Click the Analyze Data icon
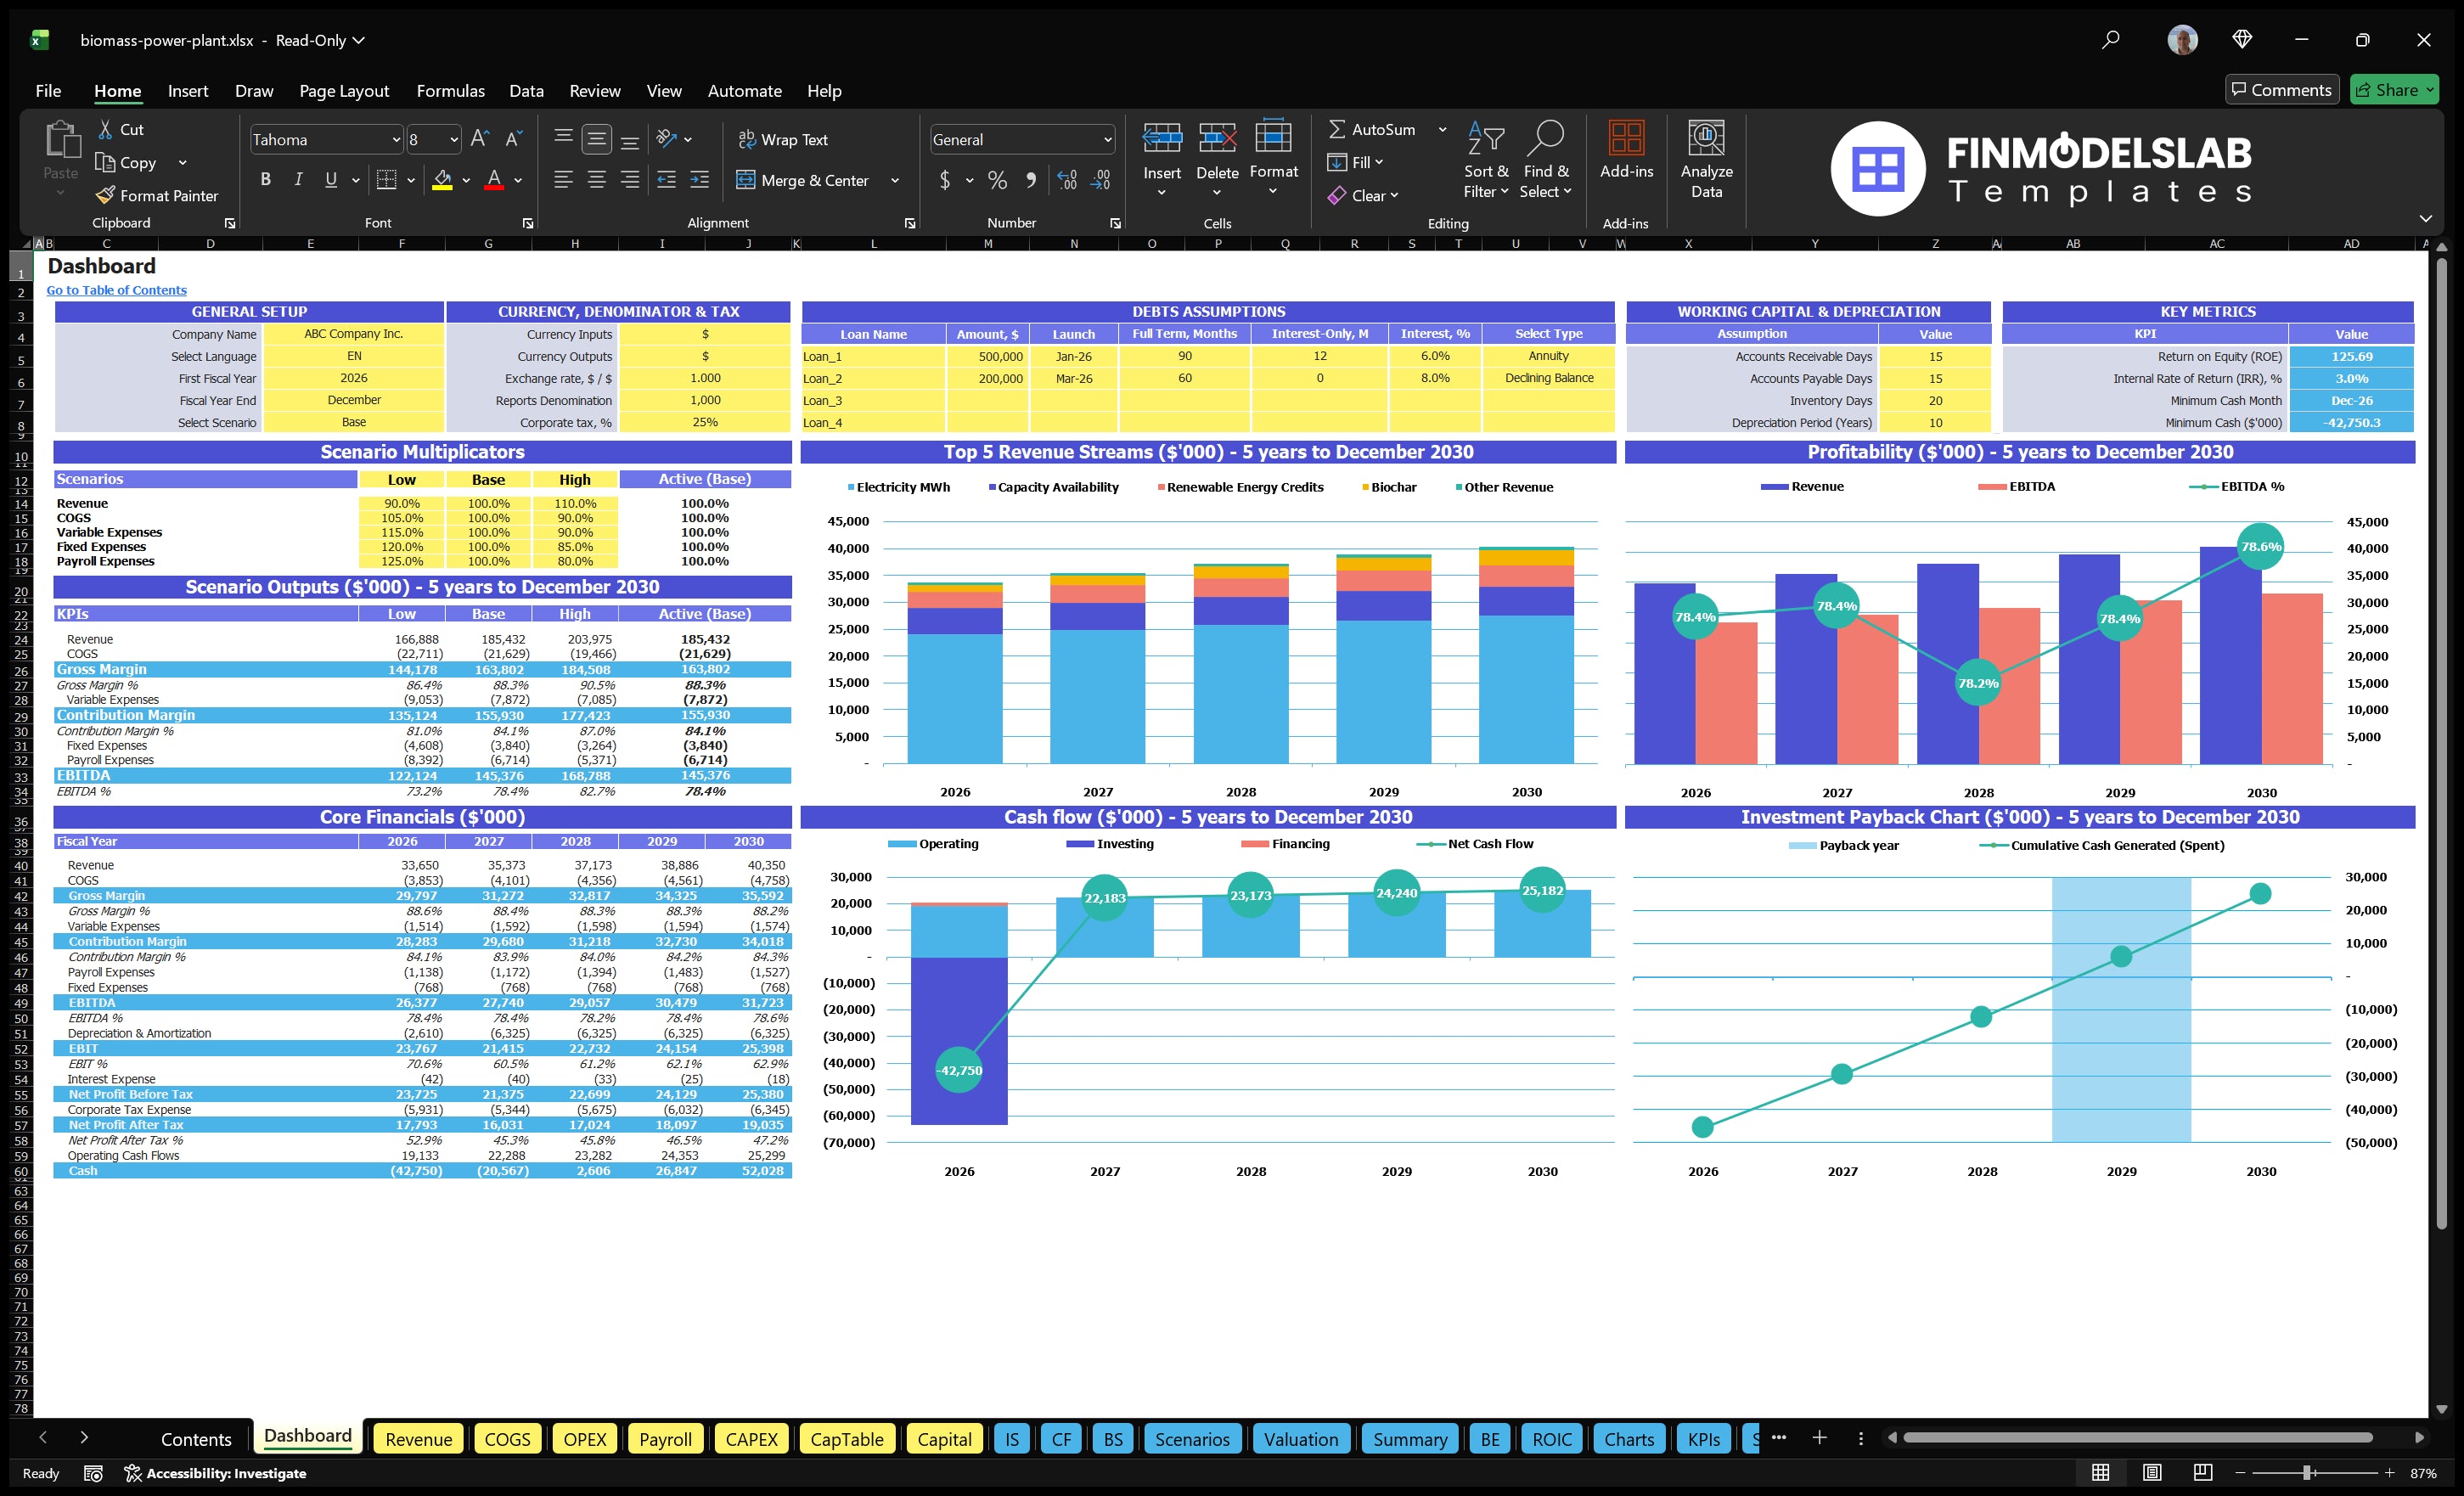The height and width of the screenshot is (1496, 2464). [1706, 160]
